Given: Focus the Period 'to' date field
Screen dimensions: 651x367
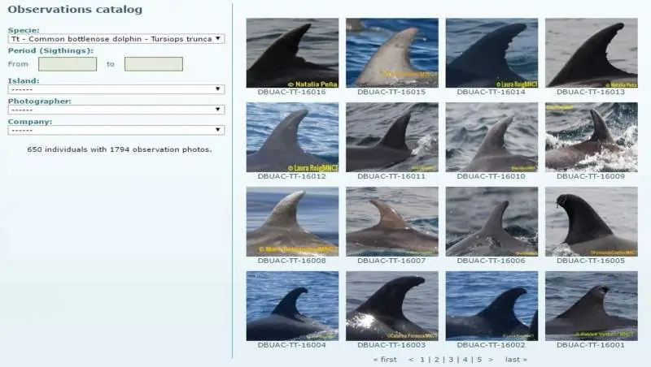Looking at the screenshot, I should tap(153, 64).
